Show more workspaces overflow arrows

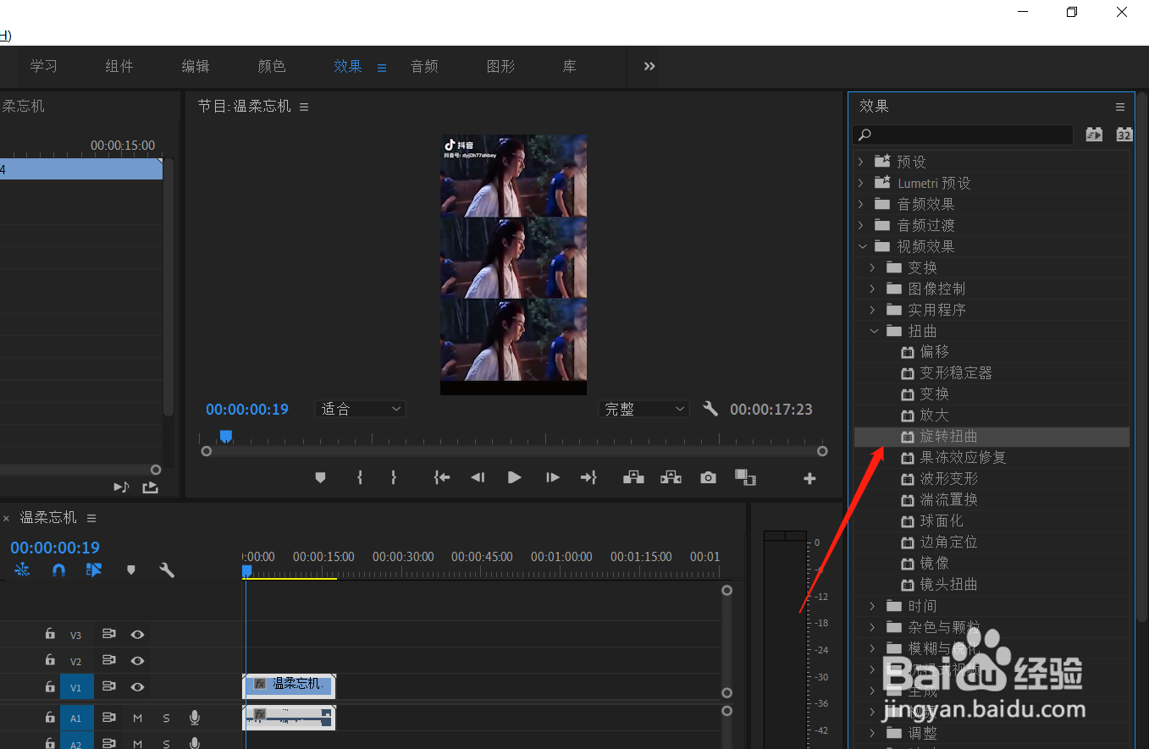[x=649, y=66]
